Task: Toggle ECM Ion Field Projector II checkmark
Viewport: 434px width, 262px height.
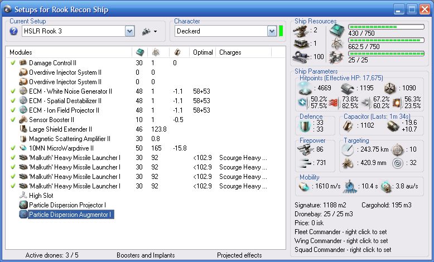Action: [13, 110]
